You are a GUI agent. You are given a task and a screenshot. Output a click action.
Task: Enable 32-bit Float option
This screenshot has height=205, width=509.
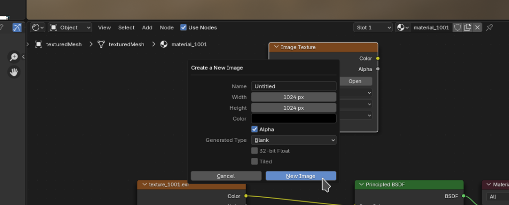254,151
